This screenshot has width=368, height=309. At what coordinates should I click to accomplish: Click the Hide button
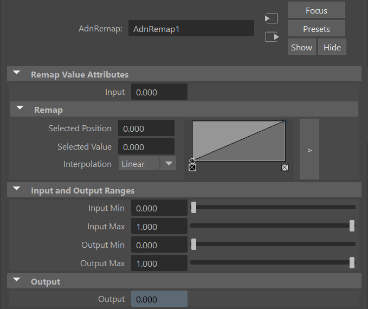coord(332,47)
